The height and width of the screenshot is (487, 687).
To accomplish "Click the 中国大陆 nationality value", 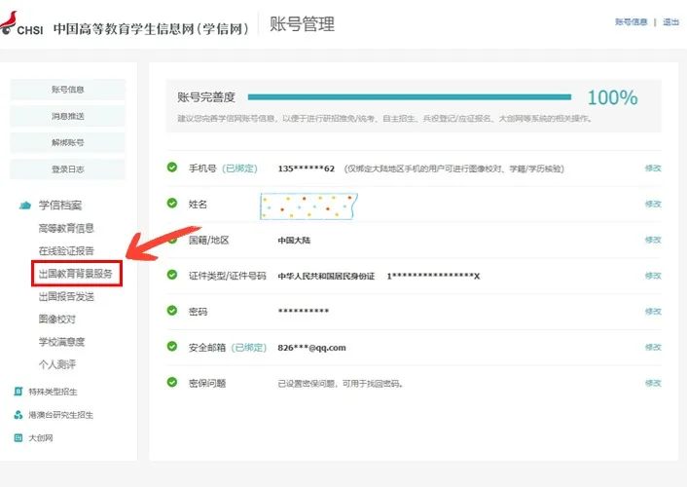I will click(x=294, y=241).
